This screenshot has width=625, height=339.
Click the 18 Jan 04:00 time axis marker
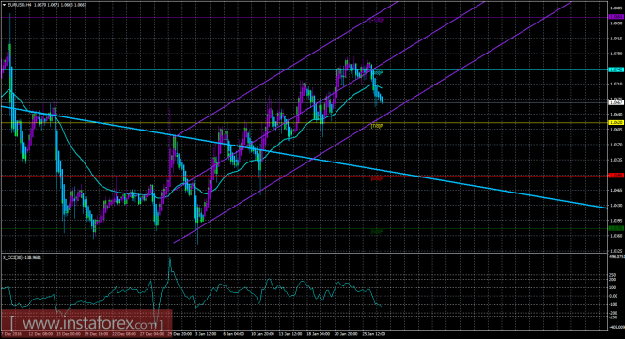click(x=319, y=334)
